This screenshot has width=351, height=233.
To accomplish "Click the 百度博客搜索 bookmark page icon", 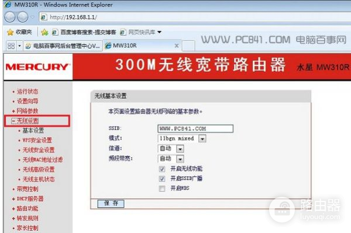I will pyautogui.click(x=55, y=32).
